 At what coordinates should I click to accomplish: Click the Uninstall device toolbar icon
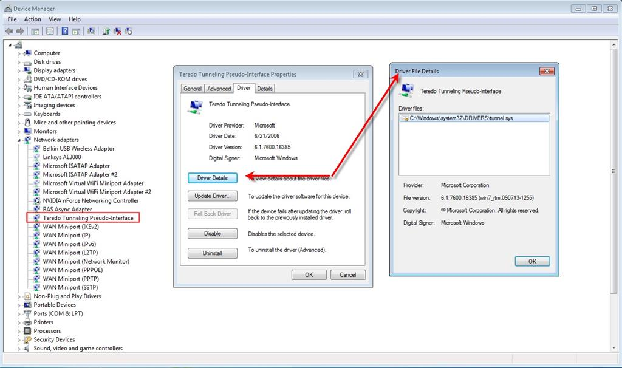pyautogui.click(x=118, y=31)
